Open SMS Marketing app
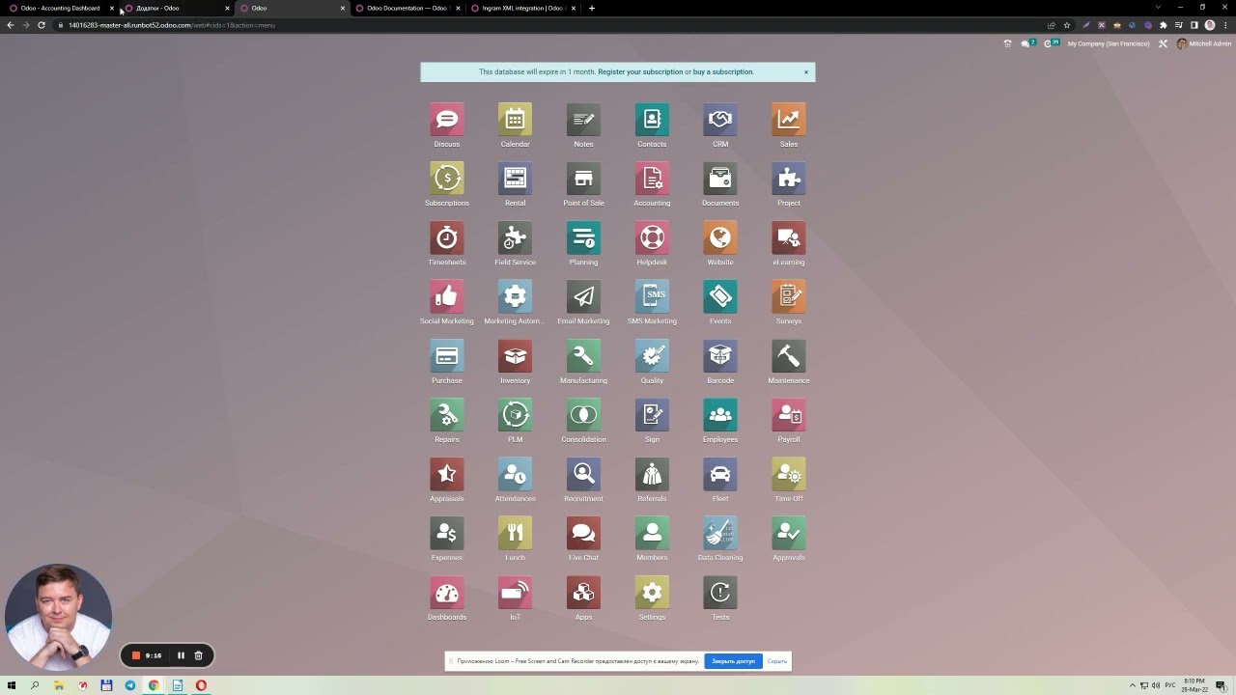 (652, 296)
